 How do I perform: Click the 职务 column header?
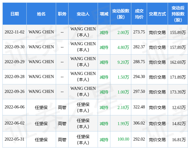point(62,14)
